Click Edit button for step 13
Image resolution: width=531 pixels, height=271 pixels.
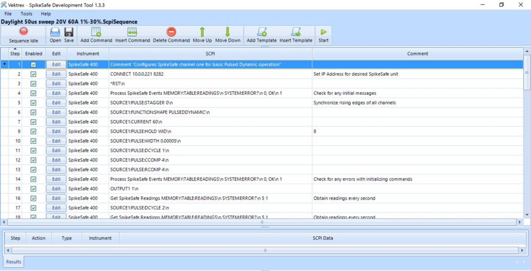(x=56, y=170)
